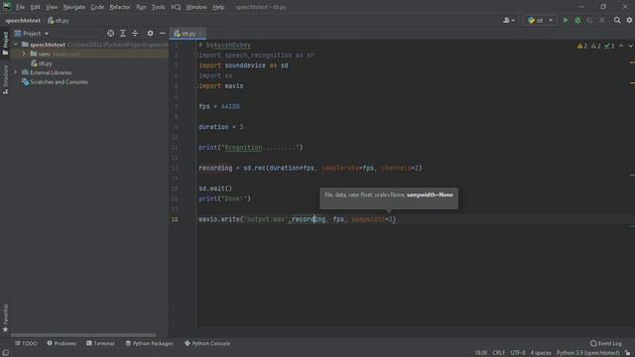Open the Project view dropdown
The height and width of the screenshot is (357, 635).
(x=32, y=33)
